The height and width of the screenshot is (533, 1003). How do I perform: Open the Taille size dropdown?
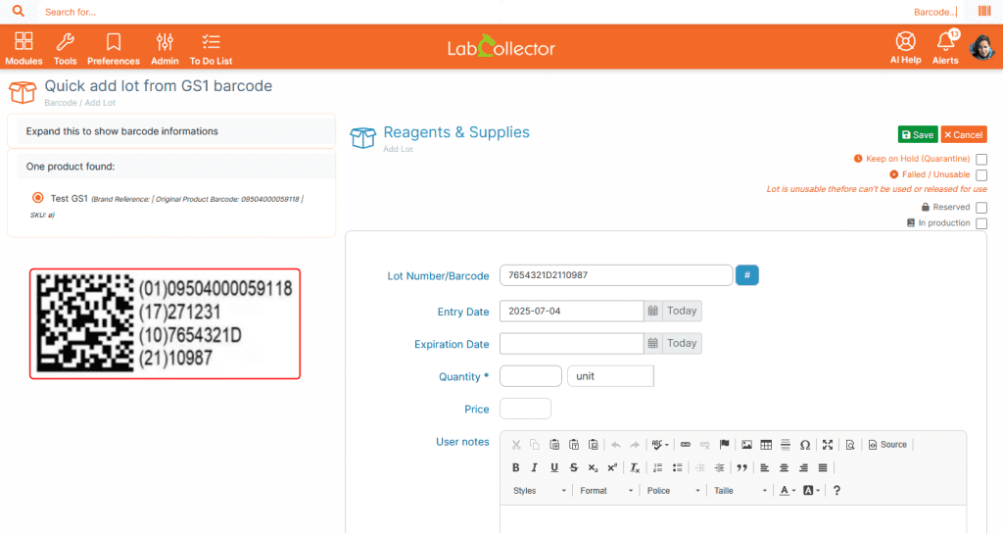click(x=740, y=491)
